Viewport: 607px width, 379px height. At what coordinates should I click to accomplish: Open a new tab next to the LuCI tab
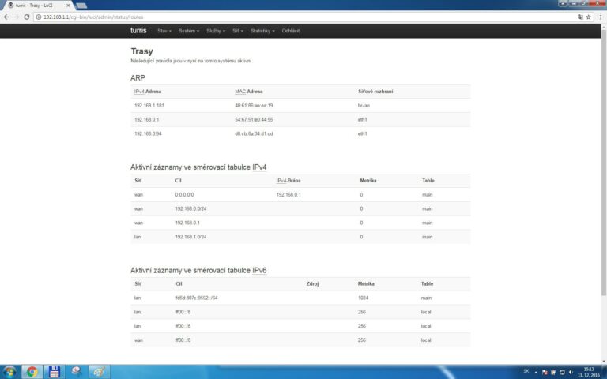point(81,6)
